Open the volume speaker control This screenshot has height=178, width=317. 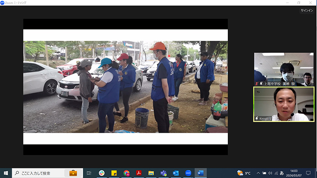pos(270,173)
